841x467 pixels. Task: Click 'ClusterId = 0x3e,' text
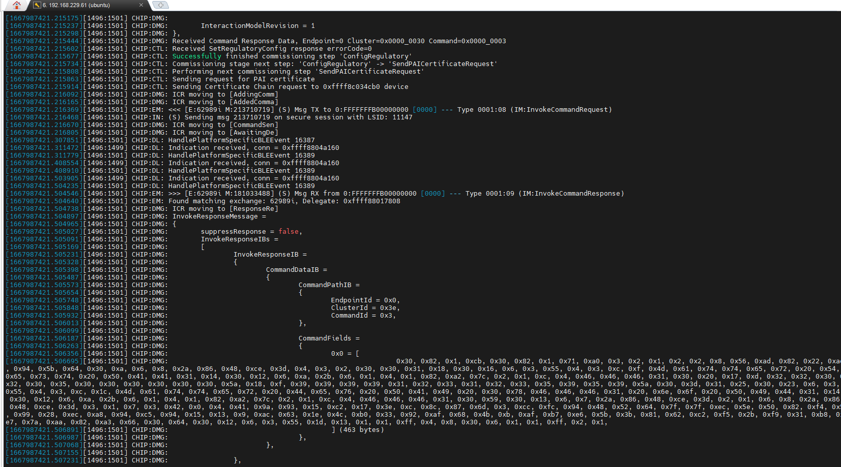(366, 308)
